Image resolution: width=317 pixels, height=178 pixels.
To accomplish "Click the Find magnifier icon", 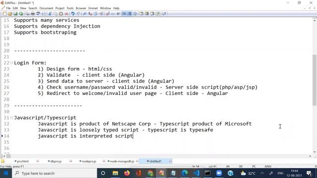I will [85, 14].
